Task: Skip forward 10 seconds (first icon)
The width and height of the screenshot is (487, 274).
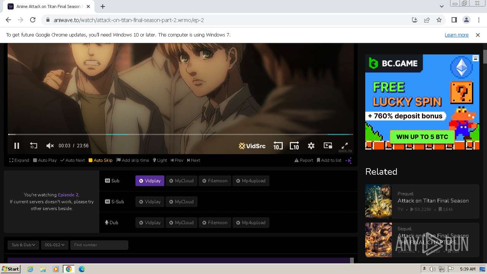Action: [x=278, y=146]
